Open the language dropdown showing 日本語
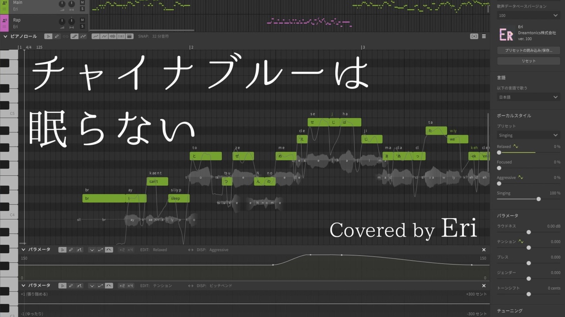The width and height of the screenshot is (565, 317). (528, 97)
